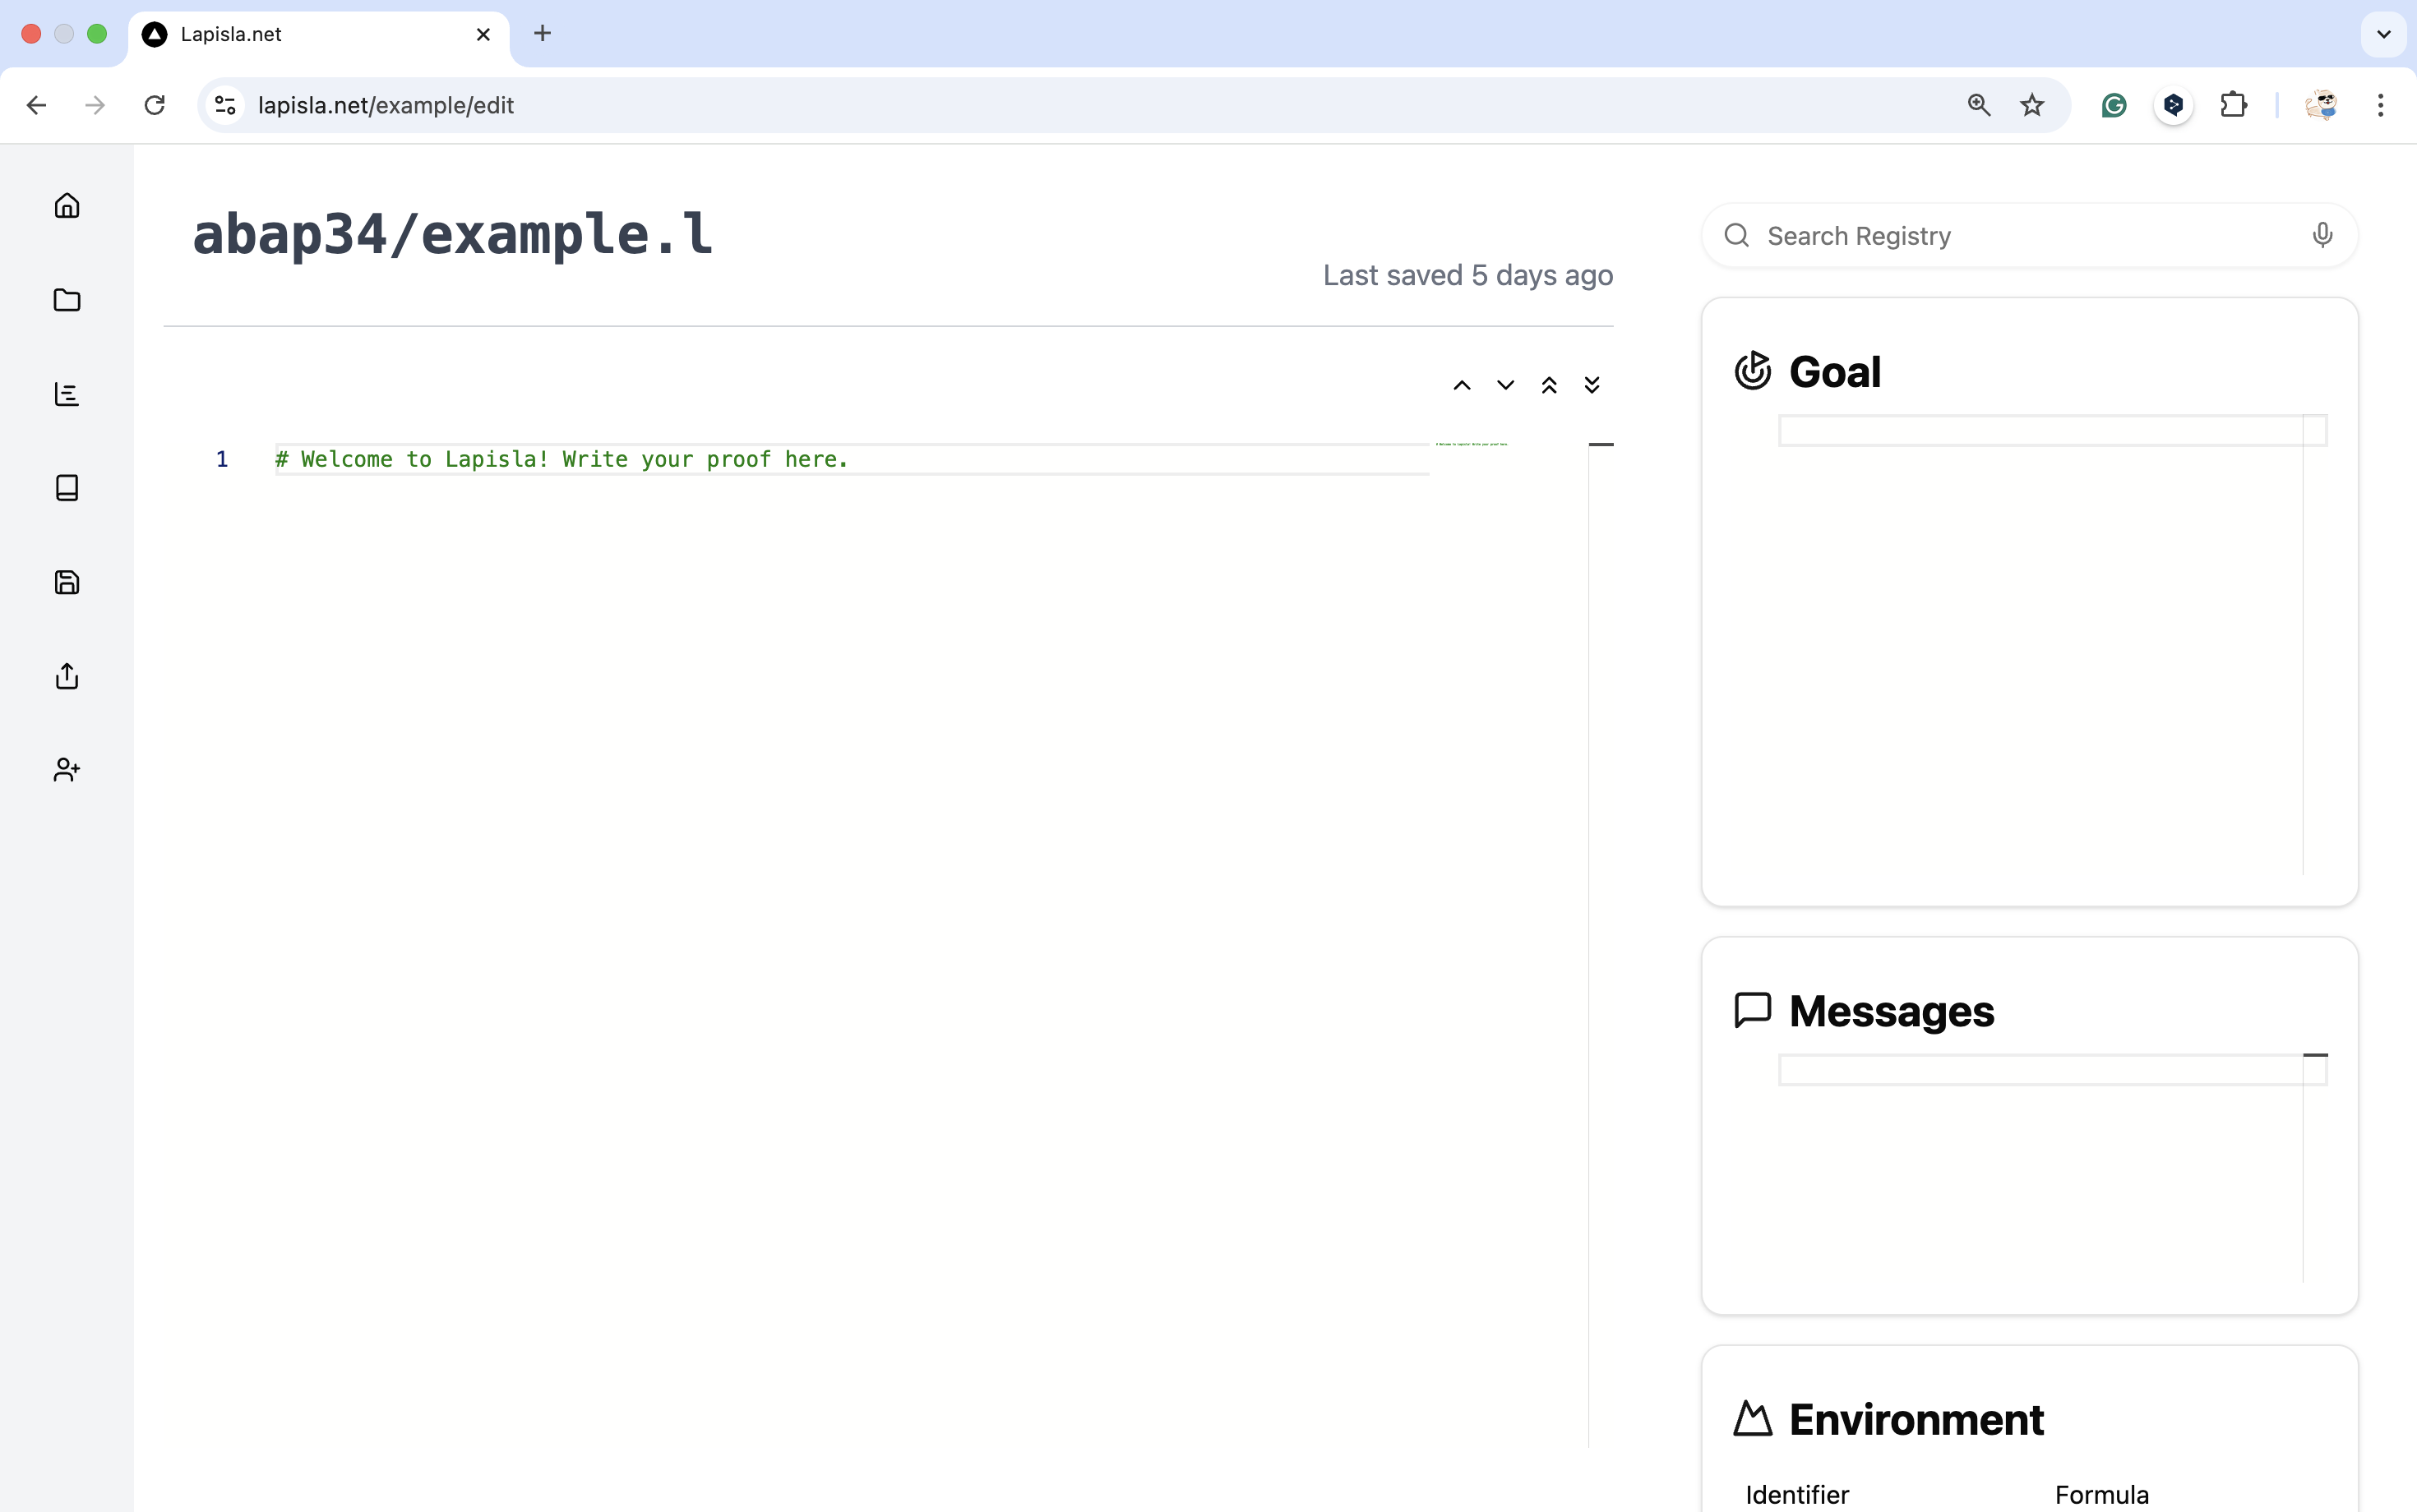
Task: Click the Environment panel heading
Action: (1916, 1419)
